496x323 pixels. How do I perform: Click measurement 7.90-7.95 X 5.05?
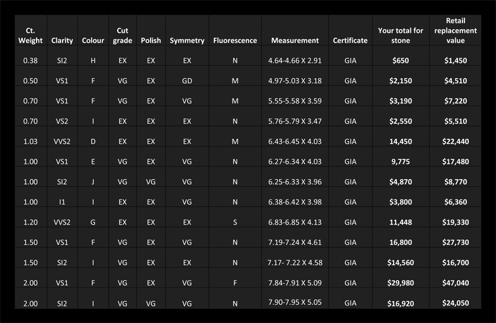(295, 302)
